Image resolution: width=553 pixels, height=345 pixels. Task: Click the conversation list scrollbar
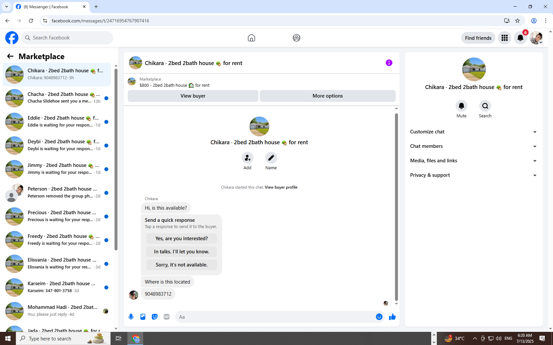[x=116, y=159]
